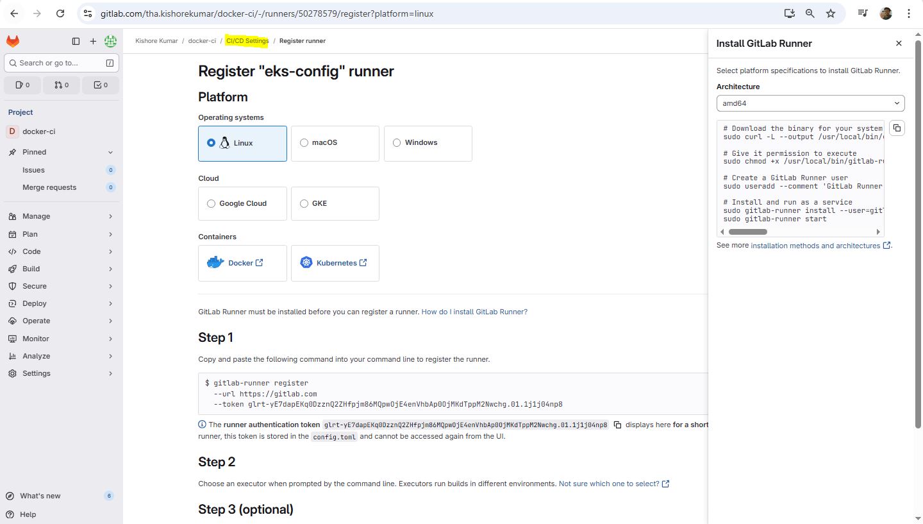923x524 pixels.
Task: Open the Issues sidebar item
Action: 33,170
